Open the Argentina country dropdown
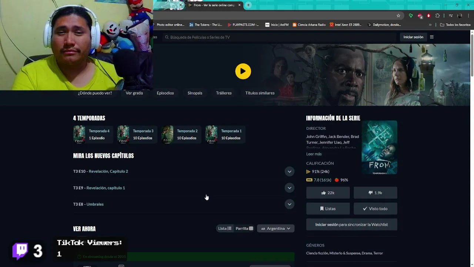The height and width of the screenshot is (267, 474). (276, 228)
